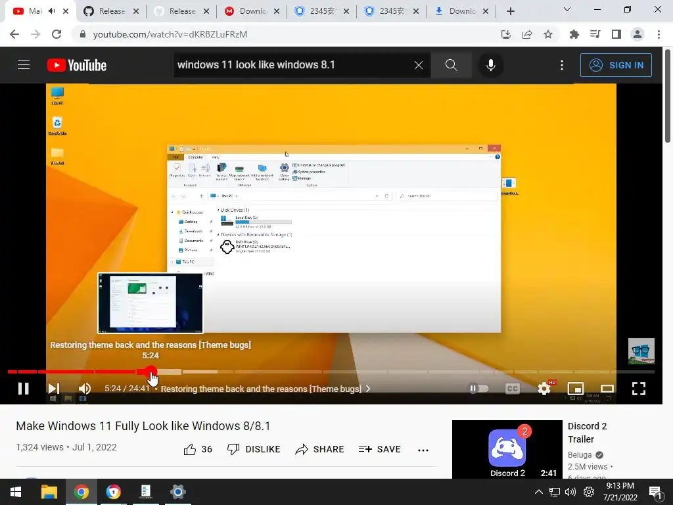Mute the YouTube tab audio icon
Viewport: 673px width, 505px height.
52,11
